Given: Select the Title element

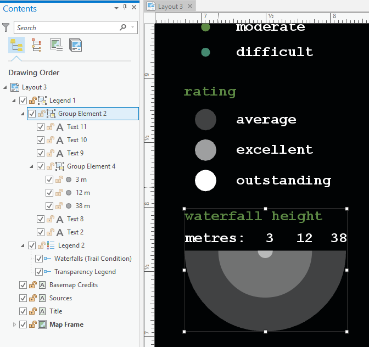Looking at the screenshot, I should click(56, 311).
